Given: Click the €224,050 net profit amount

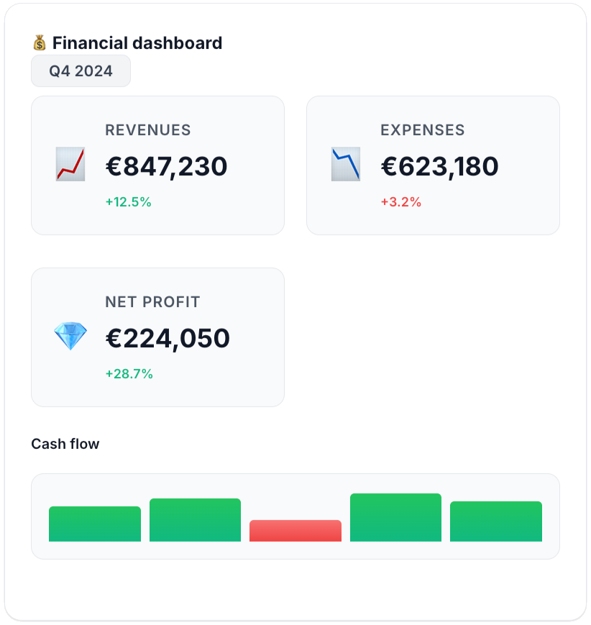Looking at the screenshot, I should (x=168, y=338).
